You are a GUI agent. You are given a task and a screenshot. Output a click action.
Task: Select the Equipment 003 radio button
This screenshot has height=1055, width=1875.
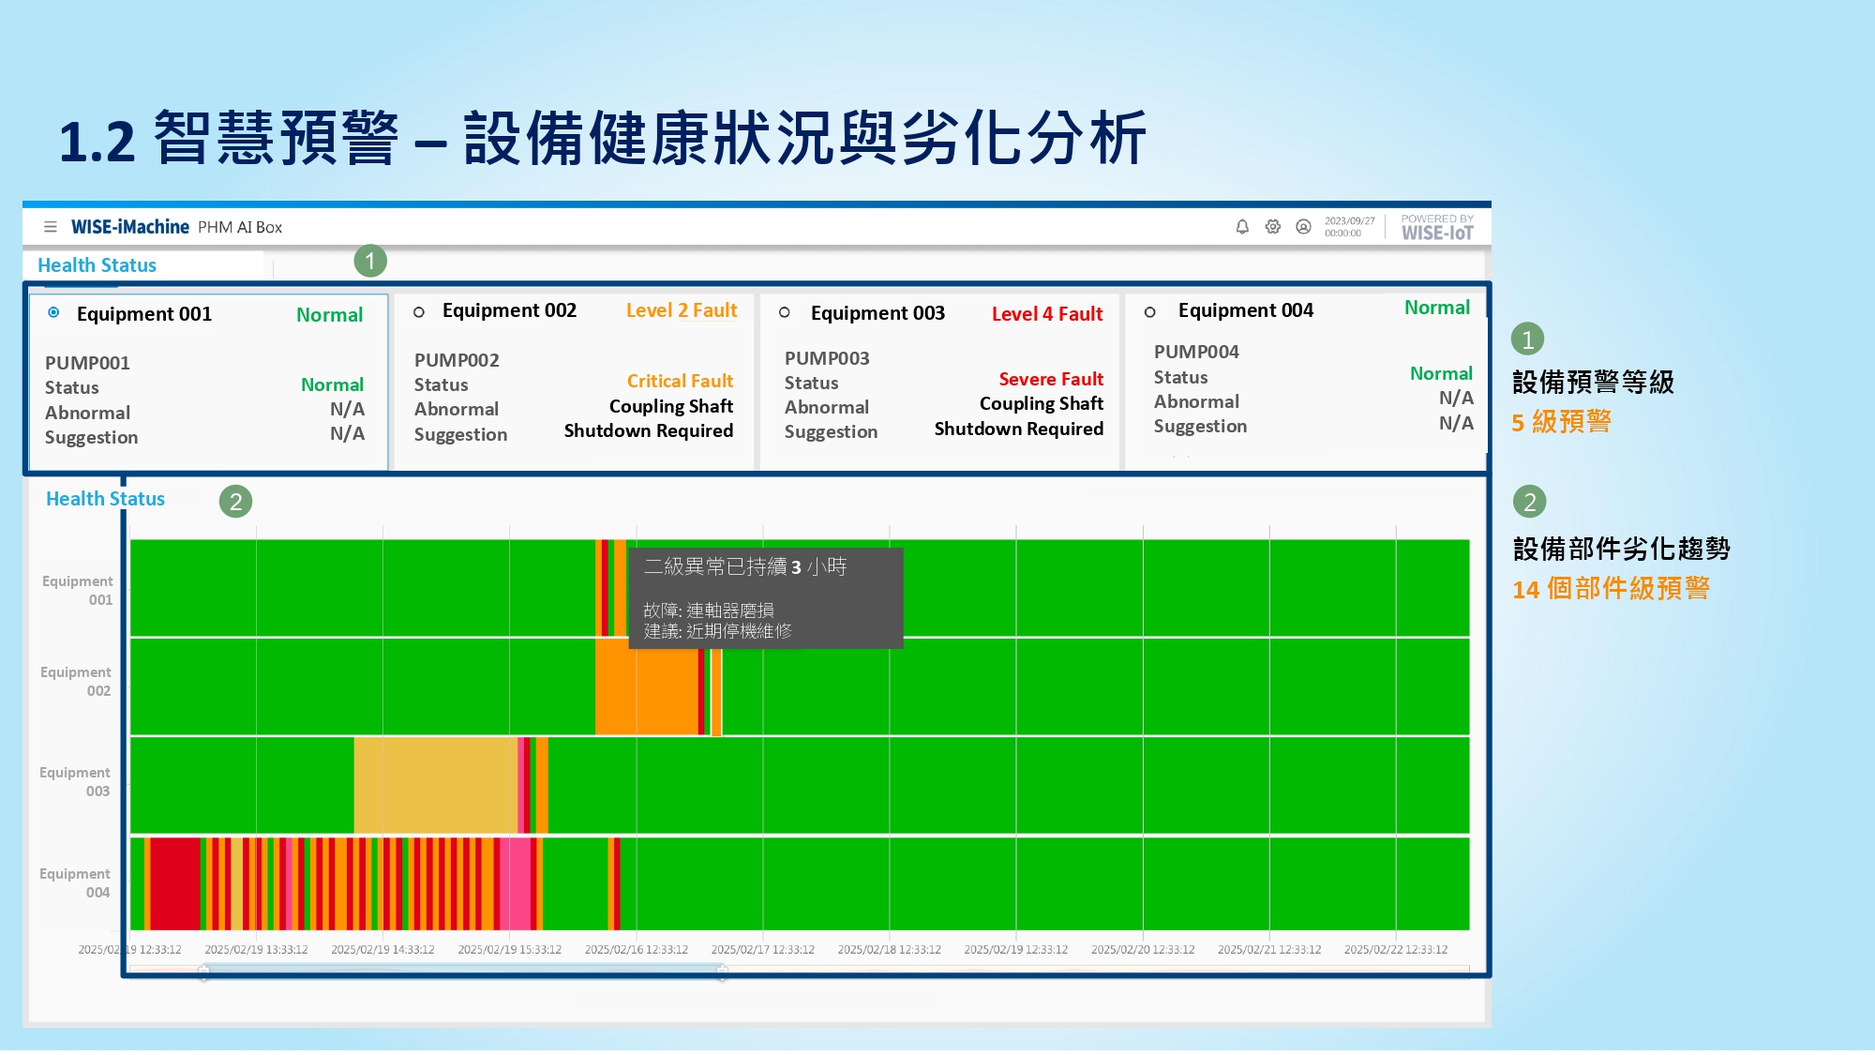785,312
